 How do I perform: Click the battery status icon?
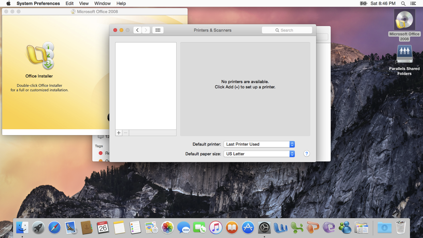363,4
